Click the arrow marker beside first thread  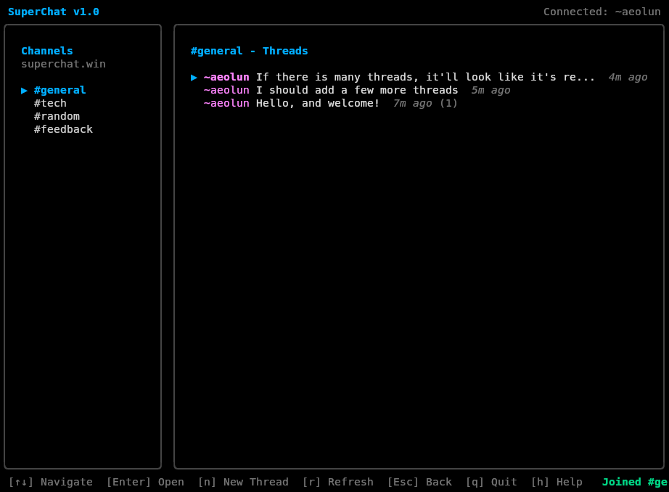tap(194, 77)
